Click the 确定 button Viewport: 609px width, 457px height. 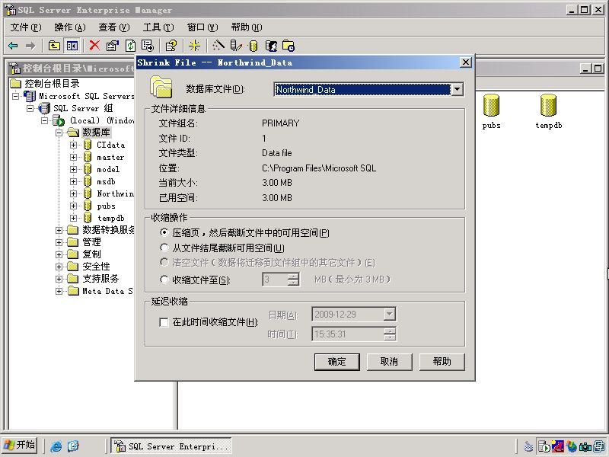point(336,362)
